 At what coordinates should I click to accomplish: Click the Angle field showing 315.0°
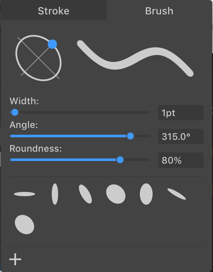point(181,136)
